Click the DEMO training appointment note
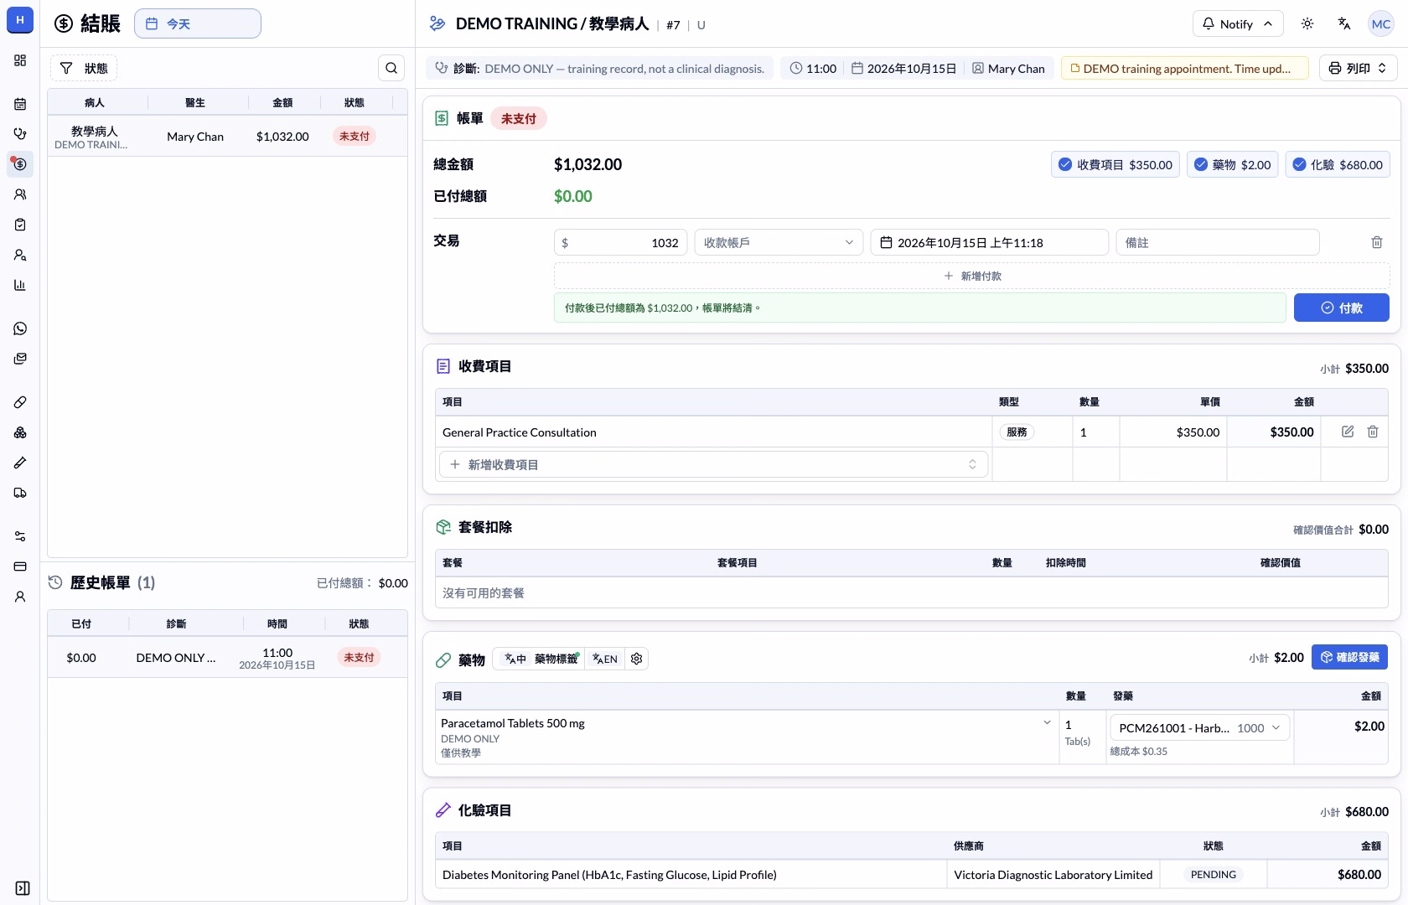The width and height of the screenshot is (1408, 905). [1185, 69]
